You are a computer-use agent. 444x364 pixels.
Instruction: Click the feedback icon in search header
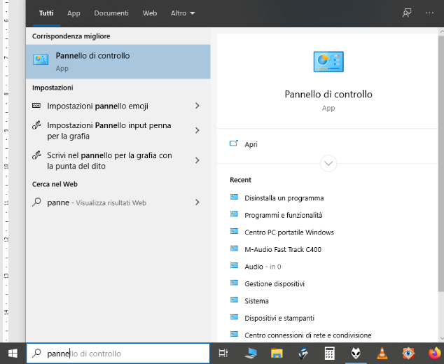pos(407,13)
